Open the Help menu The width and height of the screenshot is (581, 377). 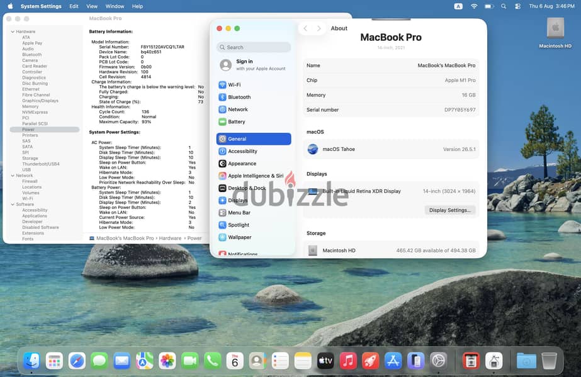pyautogui.click(x=137, y=6)
